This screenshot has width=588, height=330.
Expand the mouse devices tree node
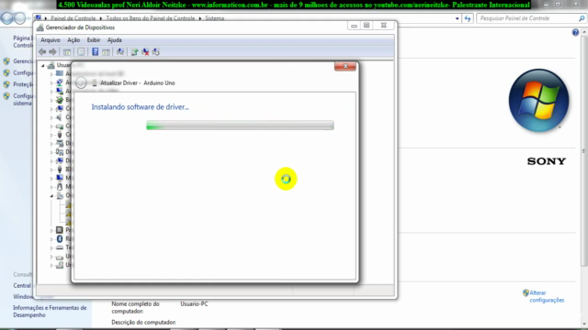click(x=51, y=187)
